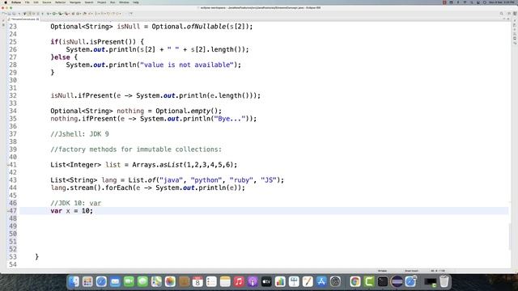Open Pages from the dock

tap(308, 281)
